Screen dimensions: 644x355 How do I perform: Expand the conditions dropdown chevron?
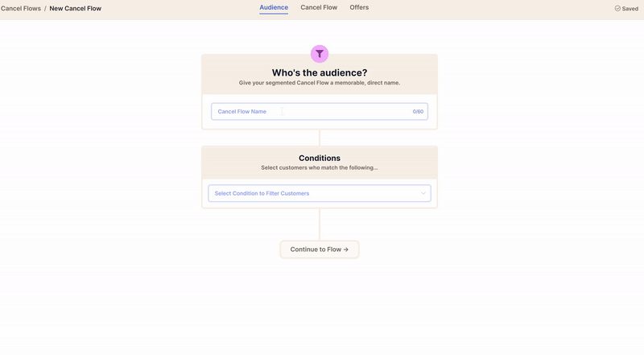[x=423, y=193]
